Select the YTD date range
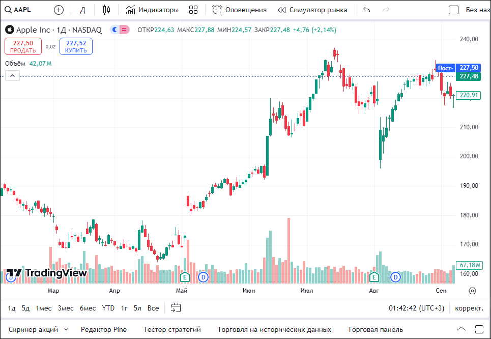 click(x=108, y=308)
